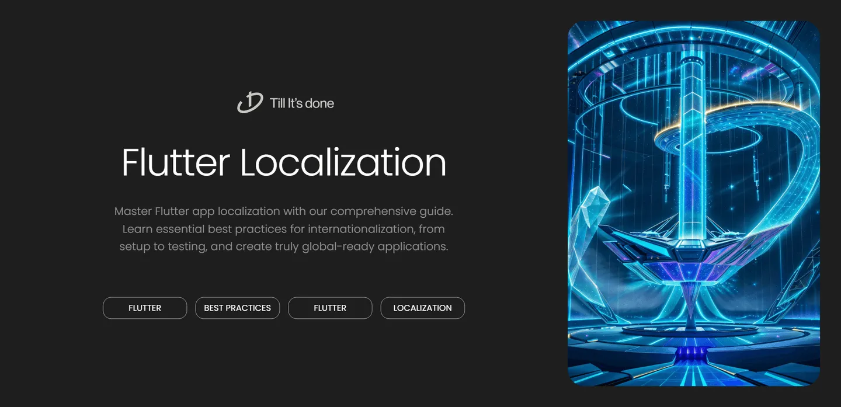The image size is (841, 407).
Task: Click the phrase "comprehensive guide" in the description
Action: [x=391, y=211]
